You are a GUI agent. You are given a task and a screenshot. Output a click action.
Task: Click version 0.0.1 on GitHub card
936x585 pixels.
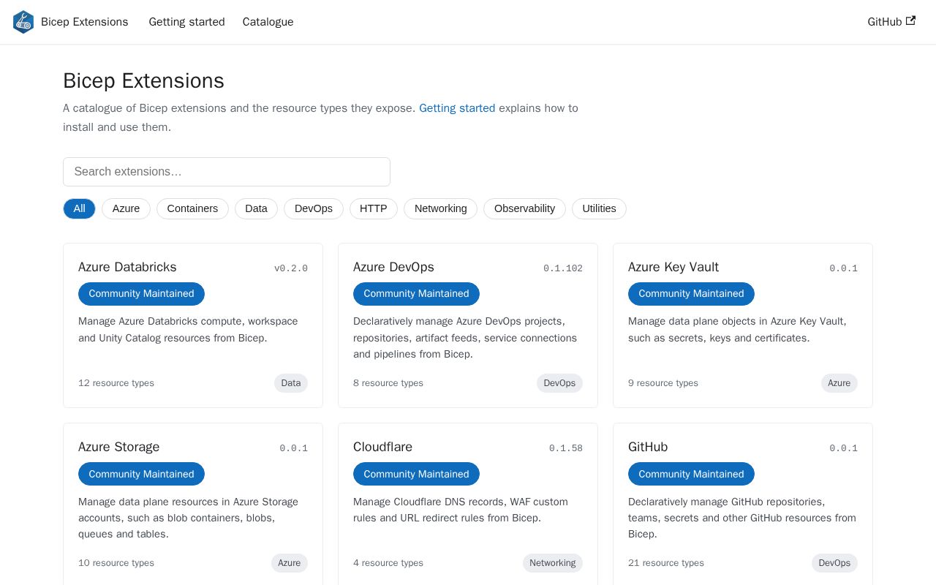tap(843, 448)
